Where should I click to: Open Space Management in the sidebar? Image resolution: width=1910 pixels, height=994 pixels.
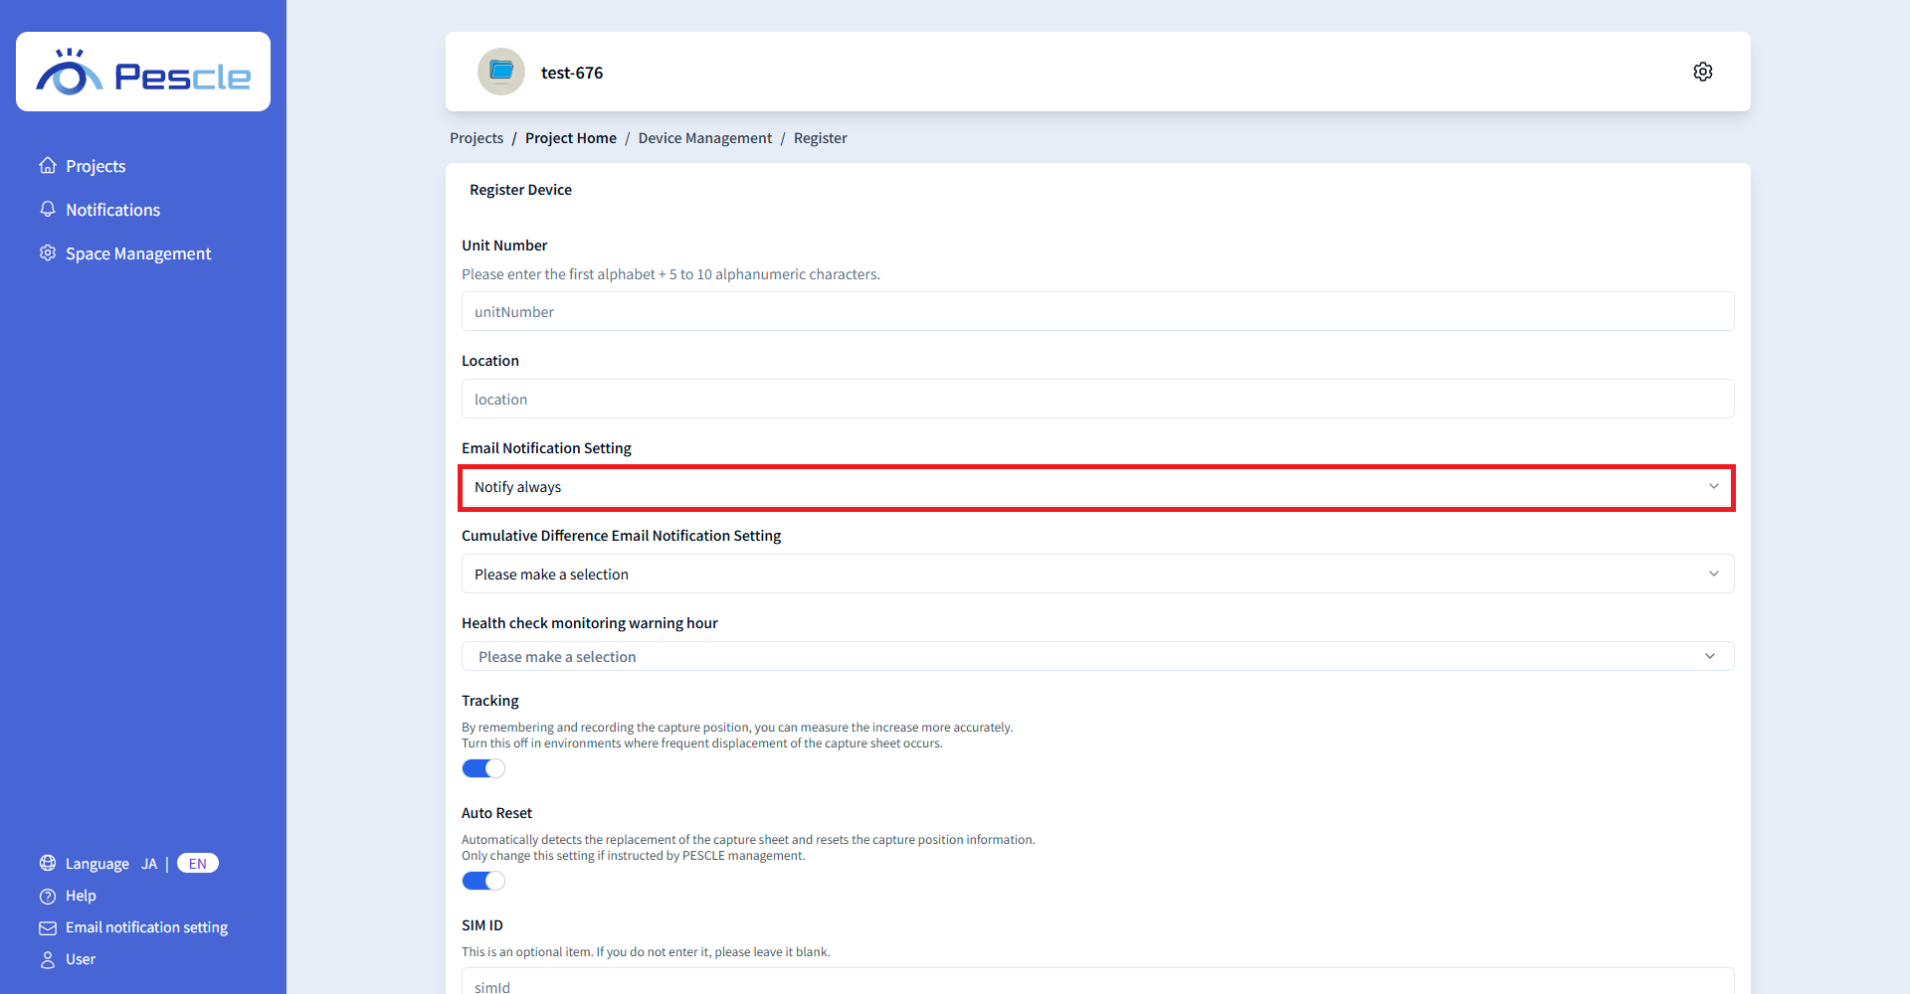tap(138, 253)
